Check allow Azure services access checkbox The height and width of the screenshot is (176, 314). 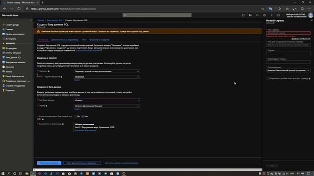(267, 78)
